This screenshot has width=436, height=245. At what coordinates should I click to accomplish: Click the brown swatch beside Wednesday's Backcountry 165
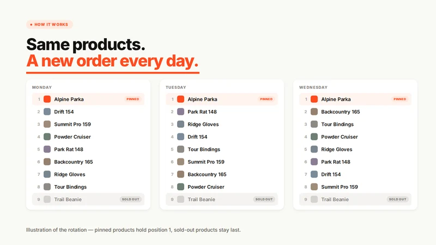(x=314, y=112)
